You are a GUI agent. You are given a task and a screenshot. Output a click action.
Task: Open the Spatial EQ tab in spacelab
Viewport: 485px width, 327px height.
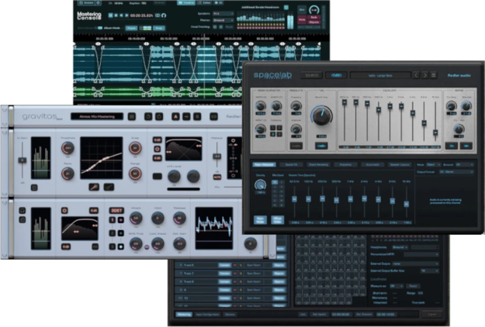coord(291,164)
